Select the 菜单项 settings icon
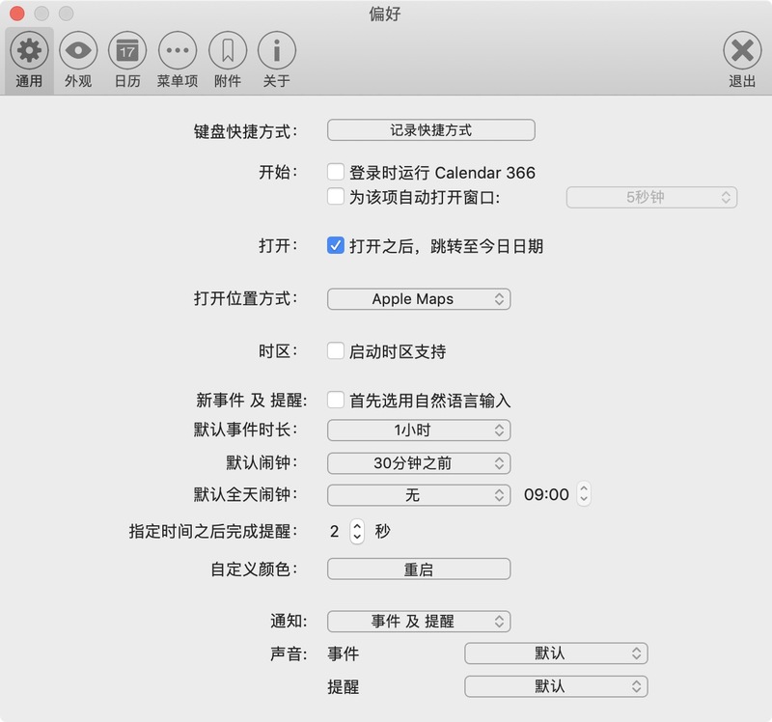772x722 pixels. [x=177, y=59]
